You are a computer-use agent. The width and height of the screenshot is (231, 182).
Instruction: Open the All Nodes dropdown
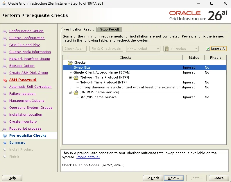pos(181,49)
